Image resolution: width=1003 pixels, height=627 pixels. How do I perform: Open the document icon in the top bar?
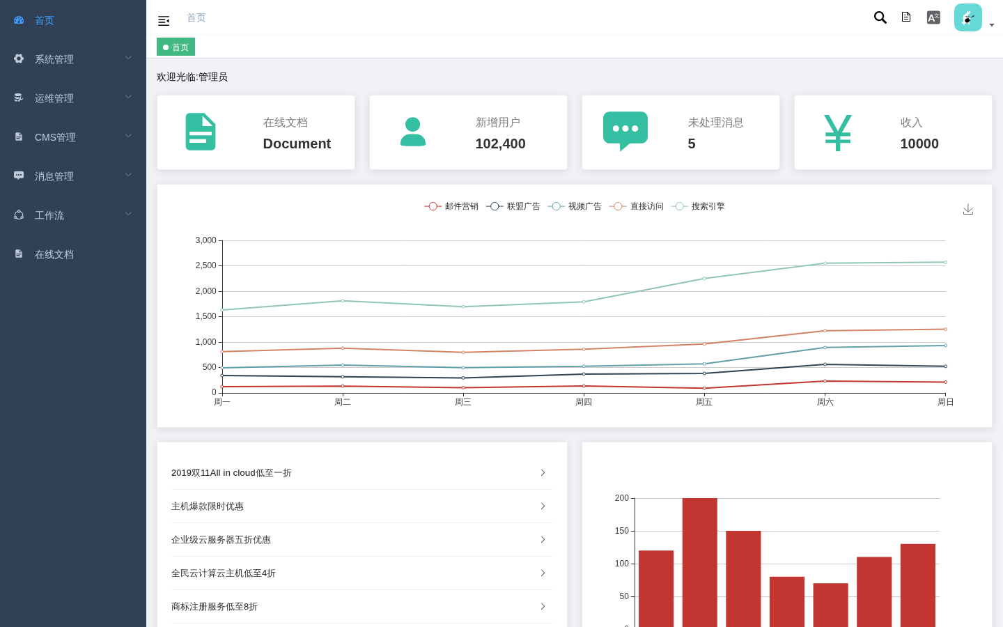(x=906, y=17)
